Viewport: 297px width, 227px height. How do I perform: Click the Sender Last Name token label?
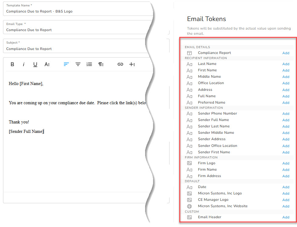(x=214, y=126)
